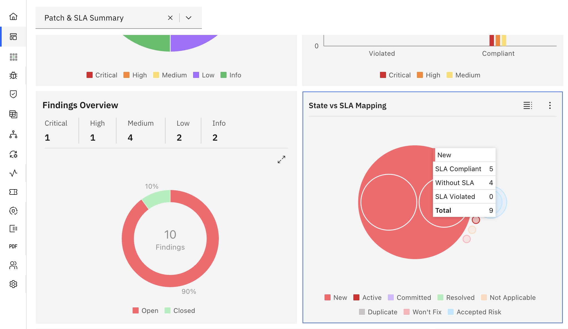Select the dashboard icon tab in sidebar
Image resolution: width=568 pixels, height=329 pixels.
tap(13, 37)
